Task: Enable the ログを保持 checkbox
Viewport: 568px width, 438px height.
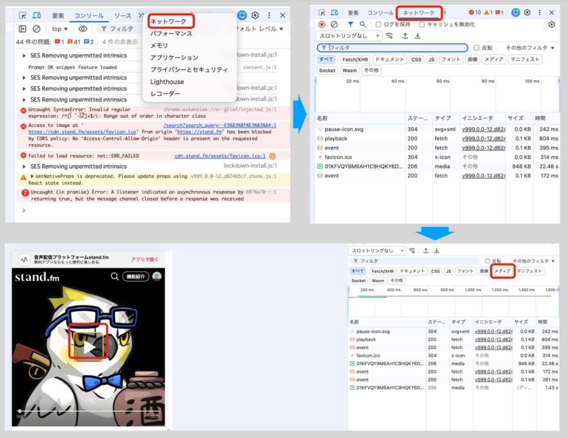Action: point(378,24)
